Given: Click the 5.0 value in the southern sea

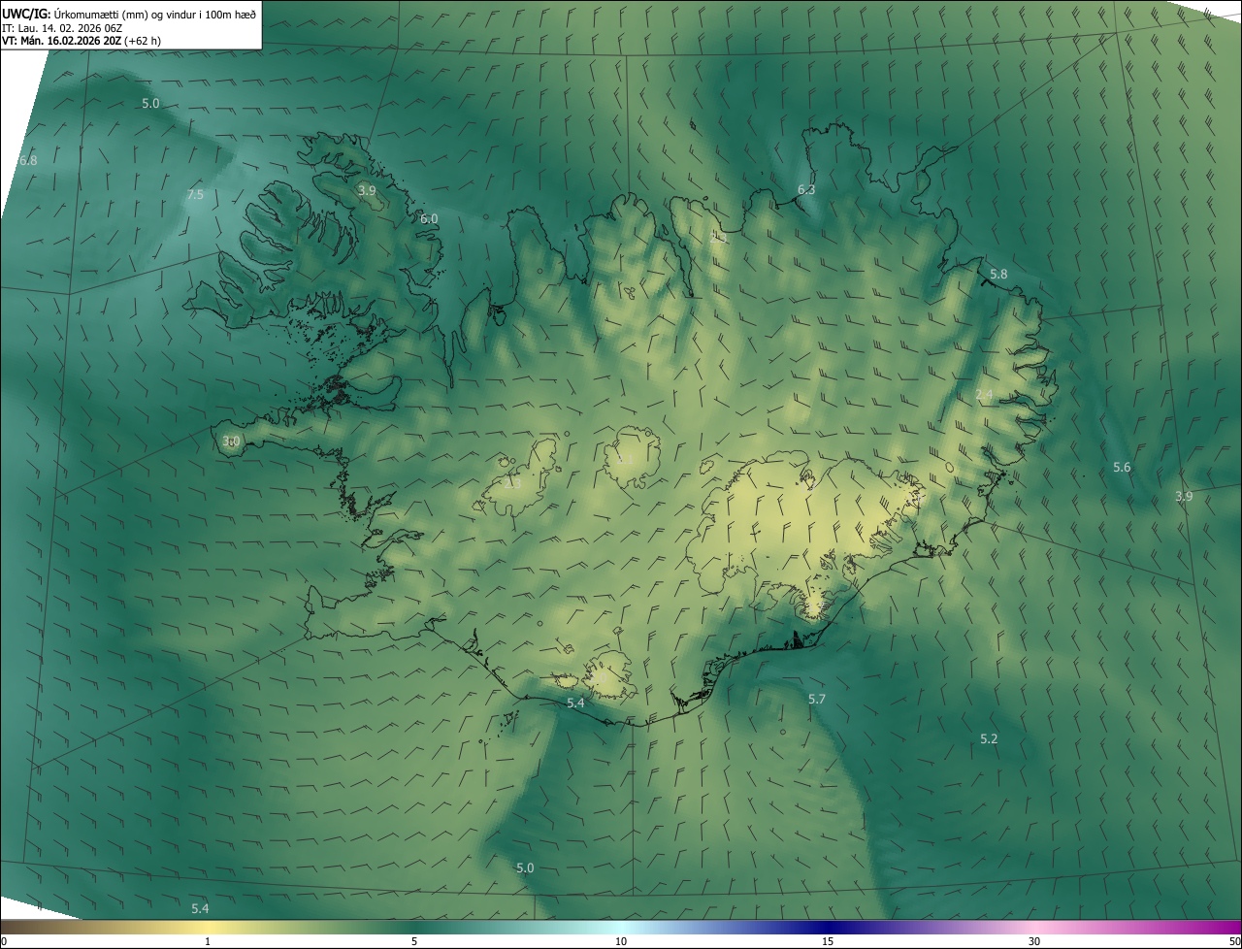Looking at the screenshot, I should point(525,868).
